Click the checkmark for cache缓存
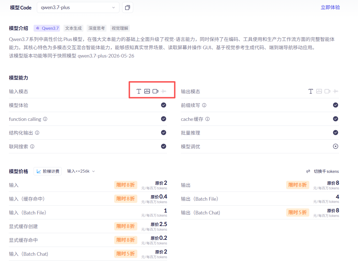Image resolution: width=358 pixels, height=267 pixels. point(336,119)
